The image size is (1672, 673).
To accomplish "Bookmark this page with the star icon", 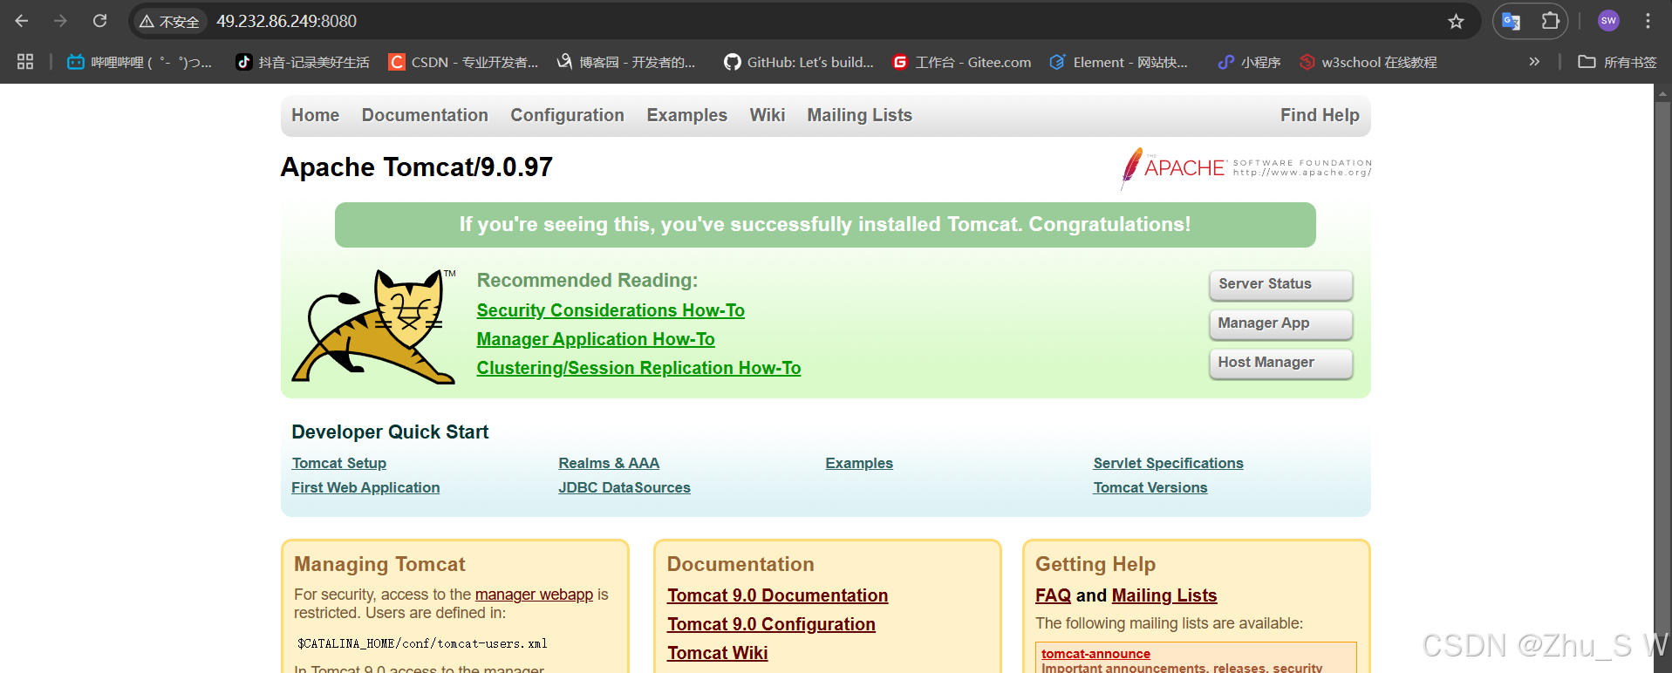I will coord(1456,21).
